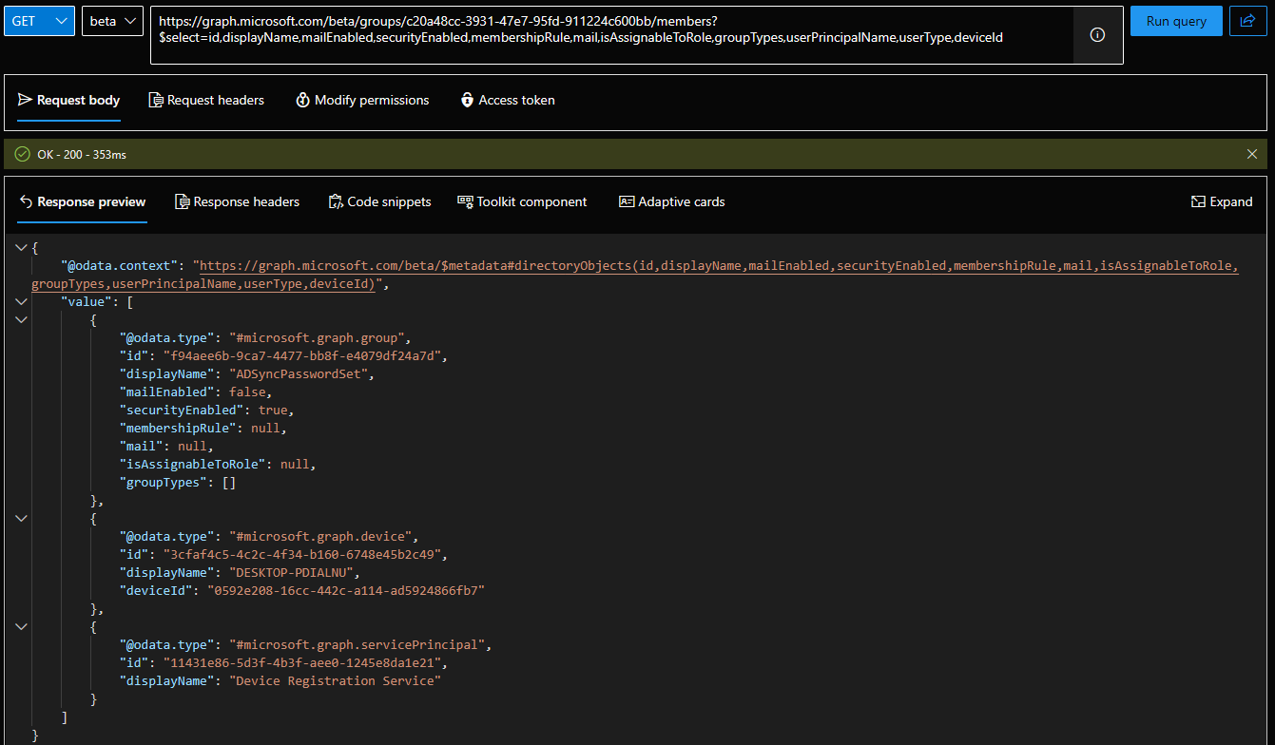The width and height of the screenshot is (1275, 745).
Task: Open the Access token tab
Action: pos(508,100)
